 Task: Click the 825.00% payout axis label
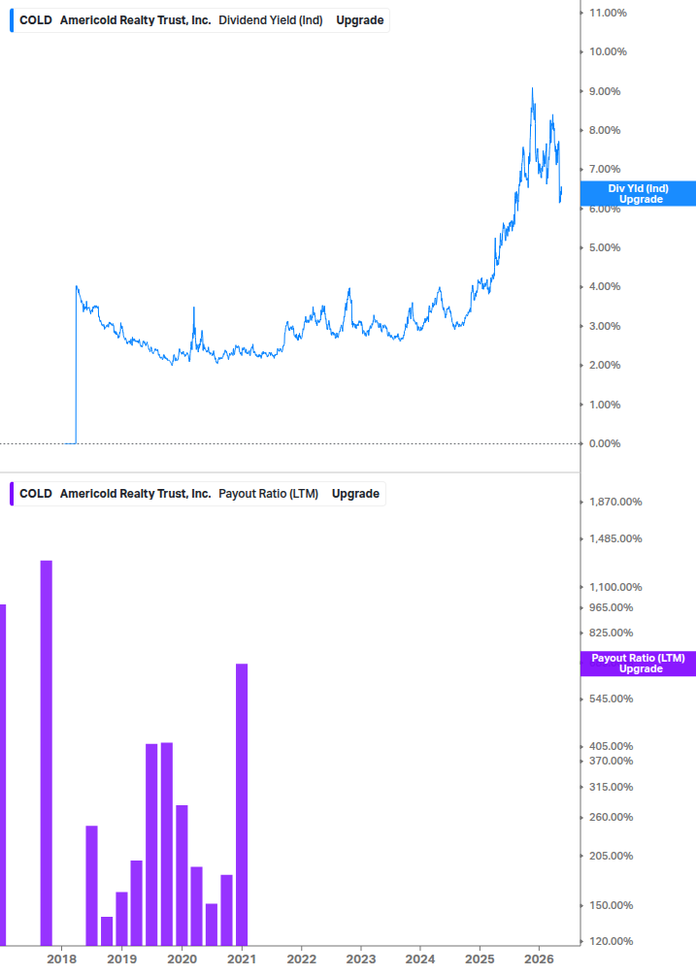[x=611, y=633]
